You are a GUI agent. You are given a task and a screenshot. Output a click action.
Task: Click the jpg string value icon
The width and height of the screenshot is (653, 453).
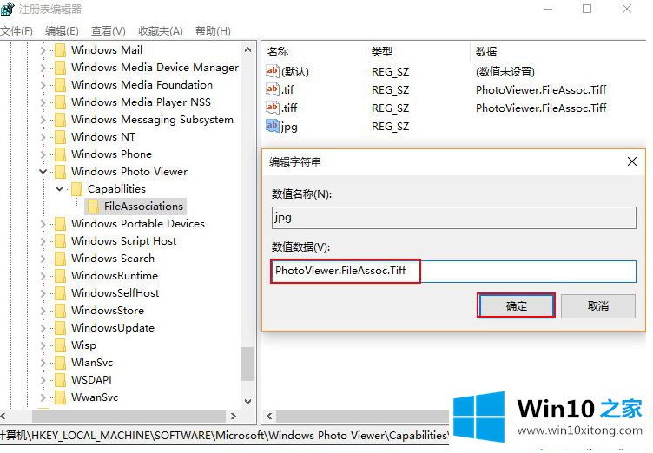coord(273,126)
